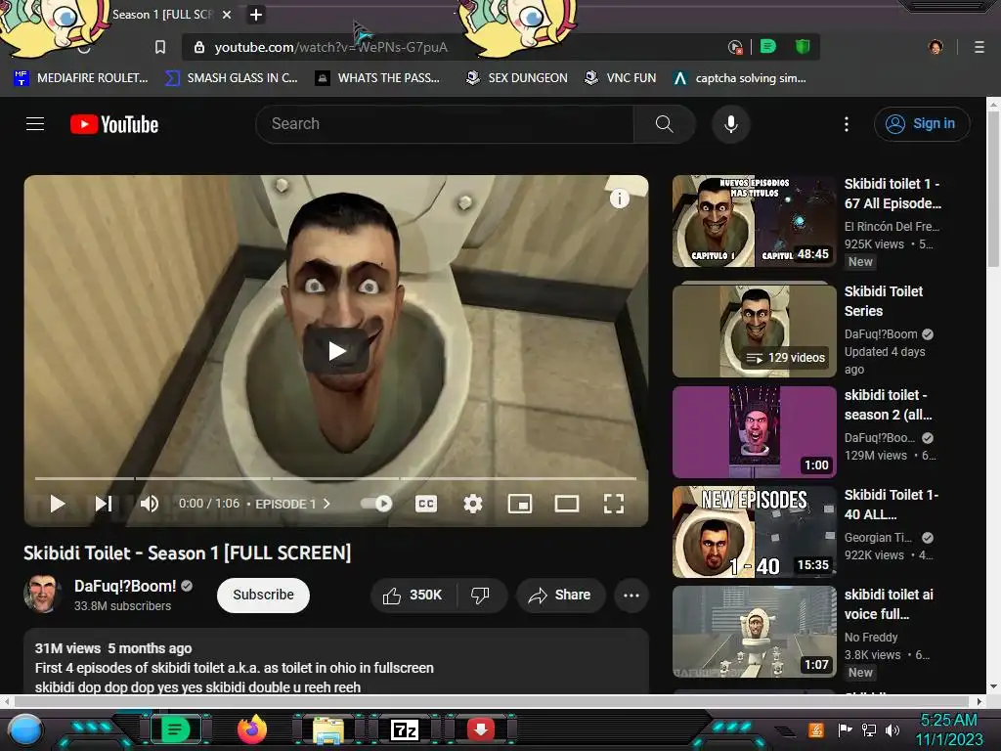Open the Start orb menu
Image resolution: width=1001 pixels, height=751 pixels.
pyautogui.click(x=25, y=729)
